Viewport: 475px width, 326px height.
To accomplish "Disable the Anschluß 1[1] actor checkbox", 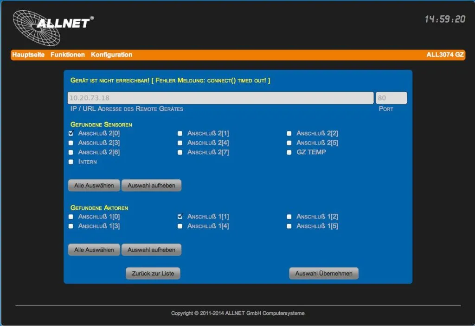I will tap(180, 216).
